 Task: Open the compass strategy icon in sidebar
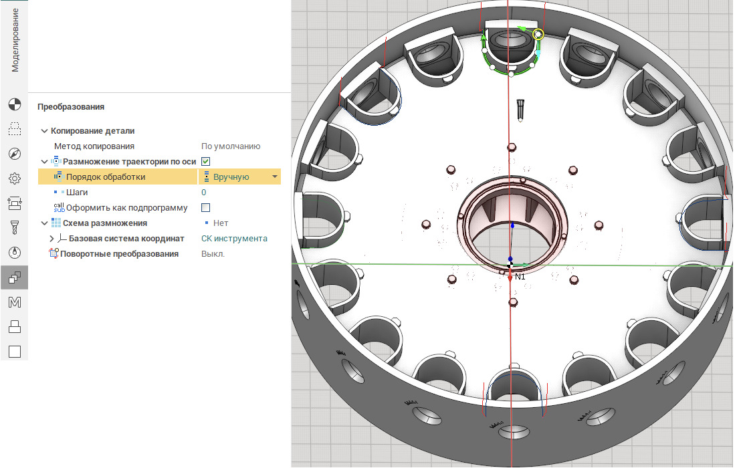[x=14, y=154]
